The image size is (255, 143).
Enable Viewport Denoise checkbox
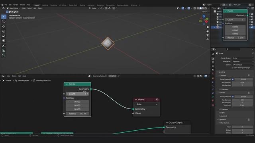coord(221,89)
